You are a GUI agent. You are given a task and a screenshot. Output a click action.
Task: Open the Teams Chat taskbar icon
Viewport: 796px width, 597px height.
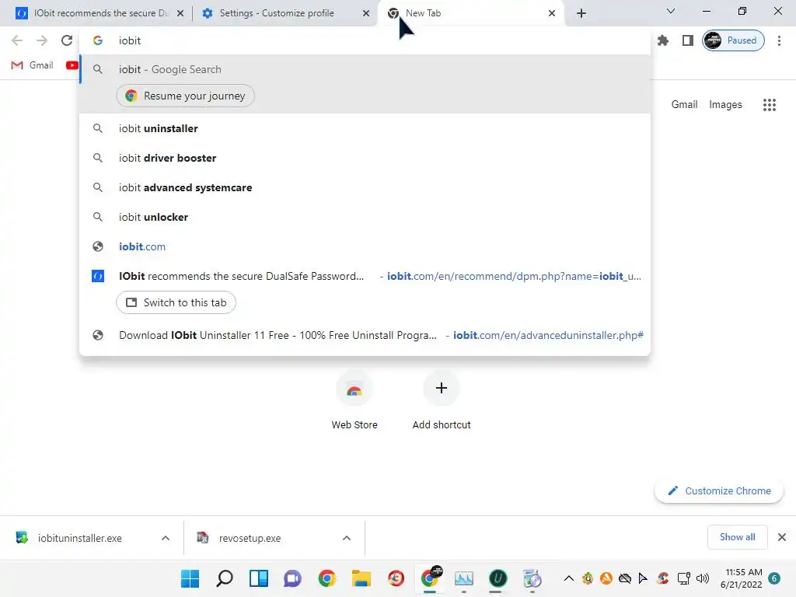(x=292, y=578)
